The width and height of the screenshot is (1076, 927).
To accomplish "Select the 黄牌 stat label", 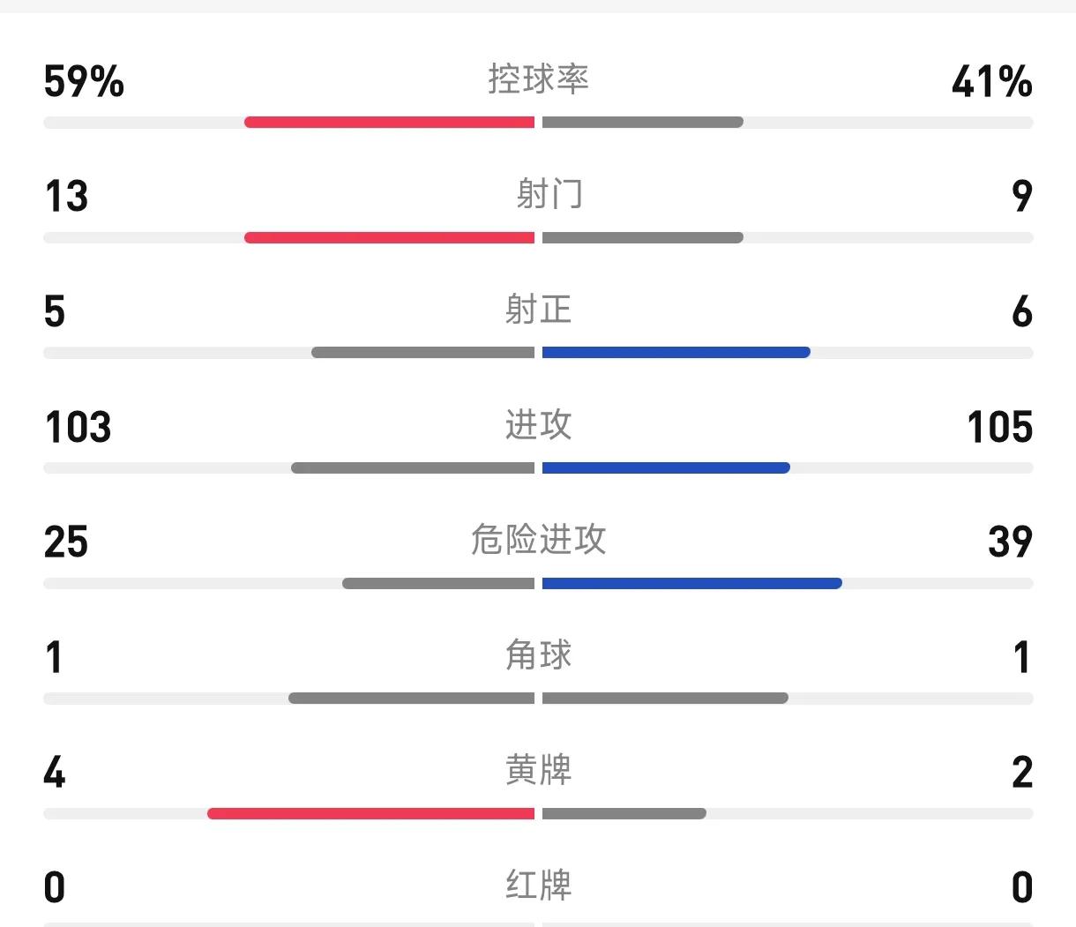I will click(538, 771).
